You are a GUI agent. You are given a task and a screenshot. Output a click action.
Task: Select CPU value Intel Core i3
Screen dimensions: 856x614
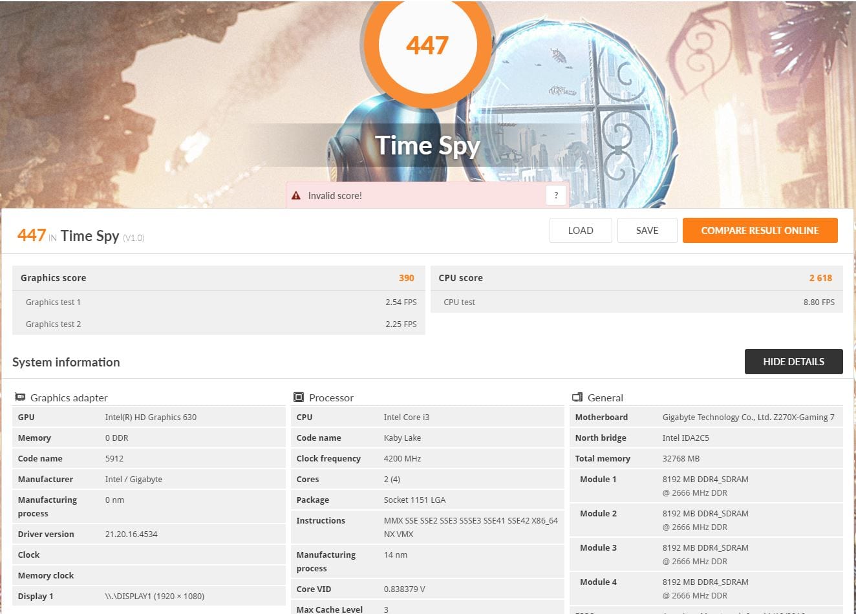pyautogui.click(x=406, y=417)
